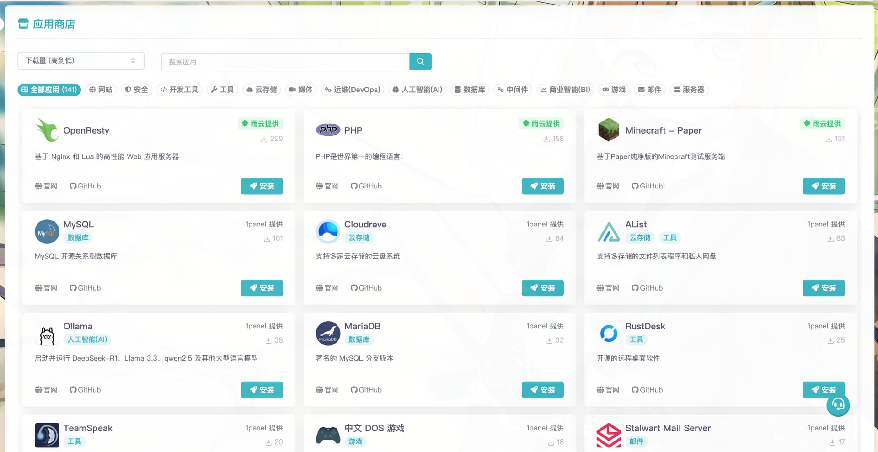This screenshot has width=878, height=452.
Task: Filter by 云存储 category in filter bar
Action: pos(262,90)
